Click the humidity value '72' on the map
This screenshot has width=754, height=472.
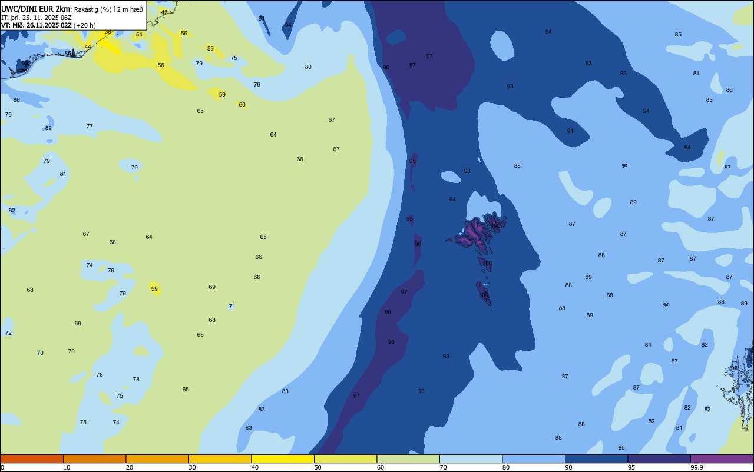coord(8,333)
